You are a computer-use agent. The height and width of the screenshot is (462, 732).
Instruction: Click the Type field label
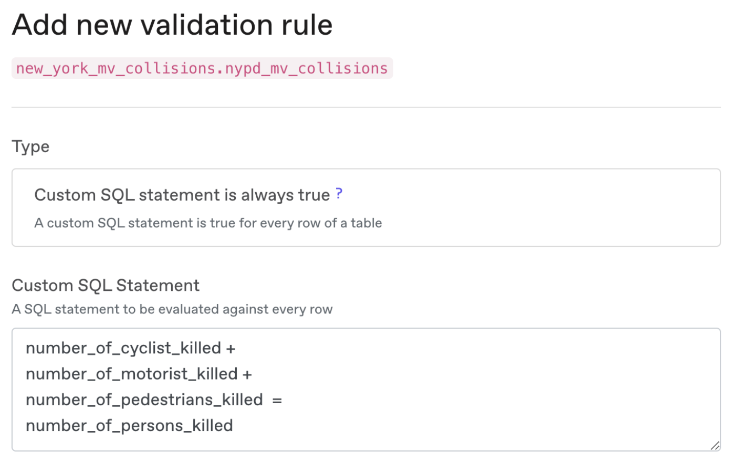30,146
